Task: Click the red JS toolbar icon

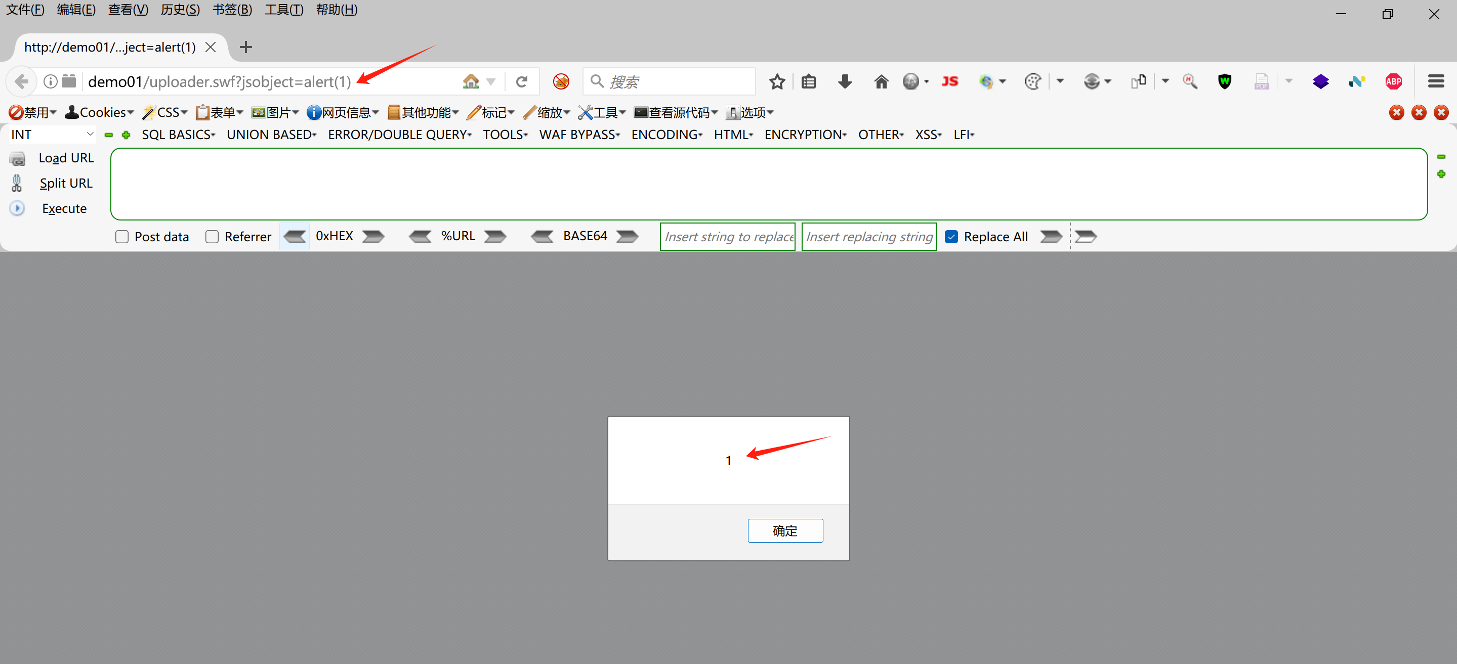Action: (949, 82)
